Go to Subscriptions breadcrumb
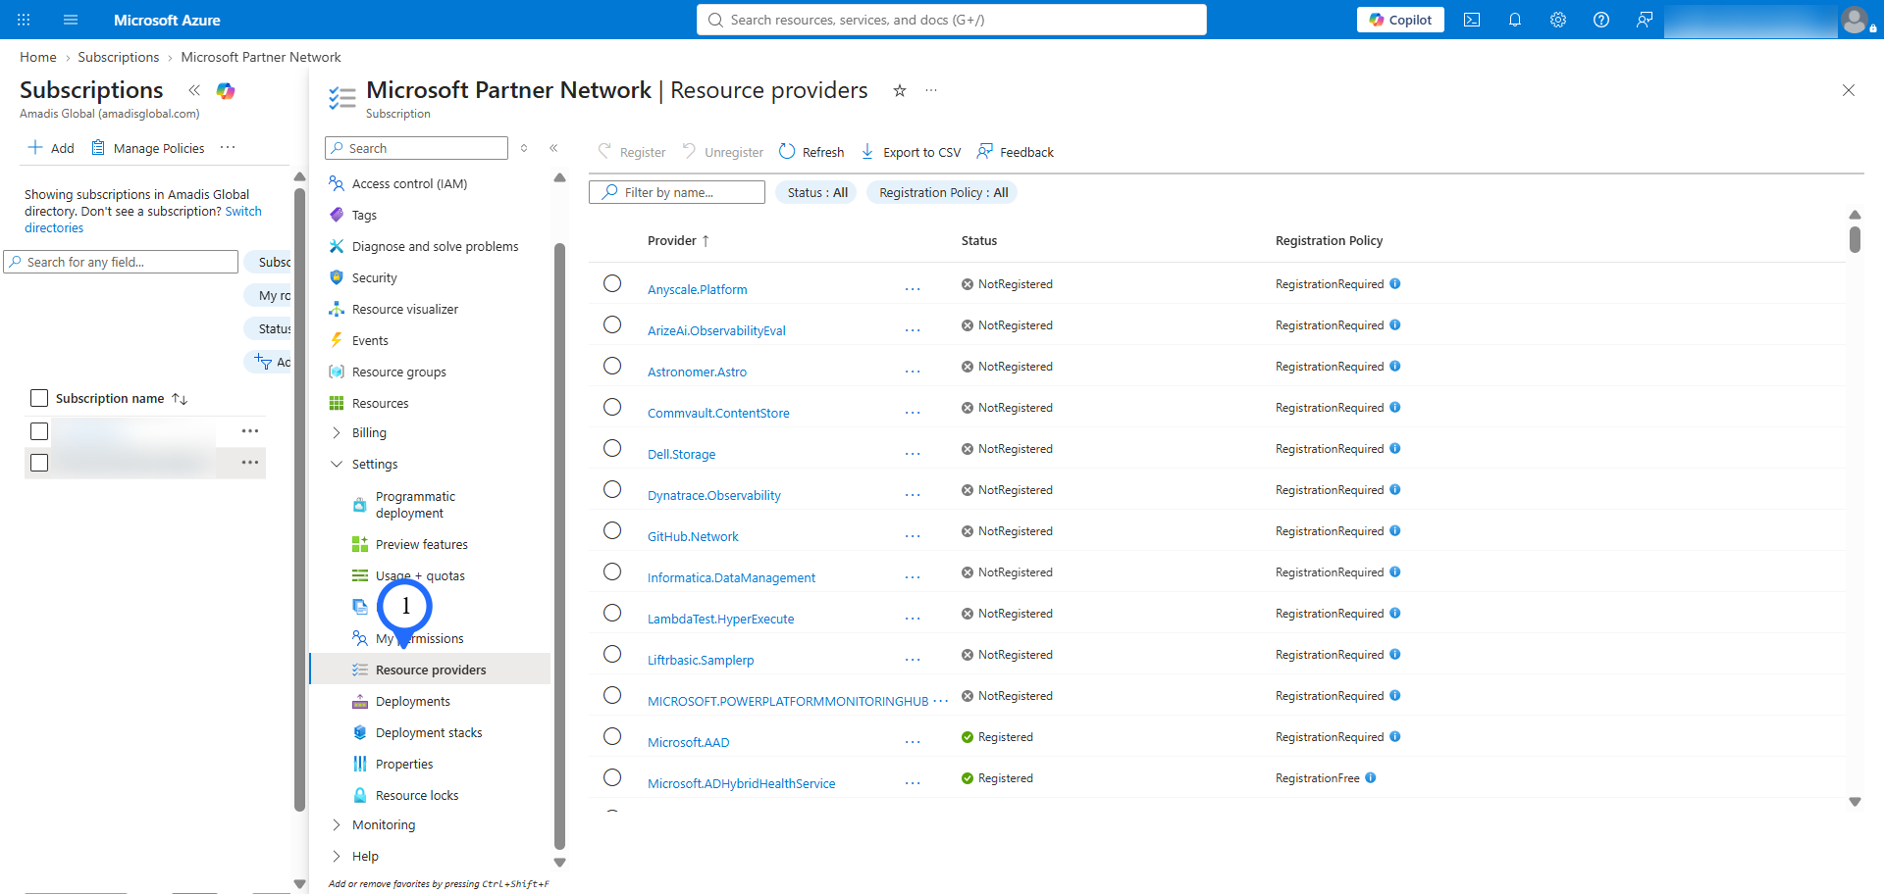This screenshot has width=1884, height=894. click(118, 57)
